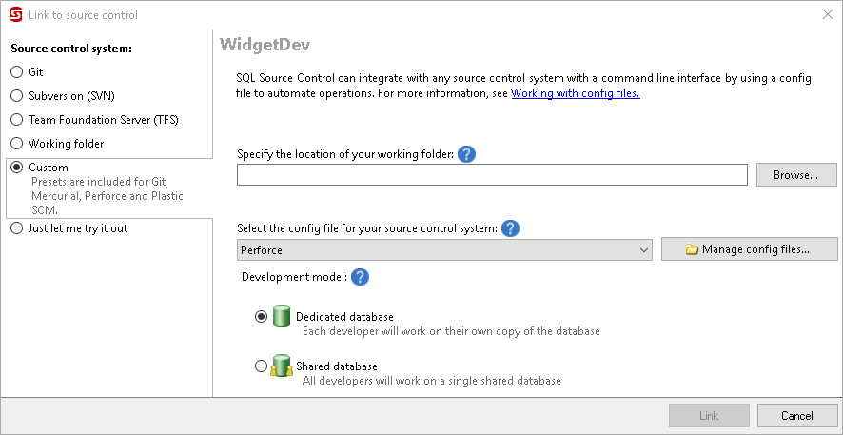Screen dimensions: 843x435
Task: Choose the Just let me try it out option
Action: pos(16,228)
